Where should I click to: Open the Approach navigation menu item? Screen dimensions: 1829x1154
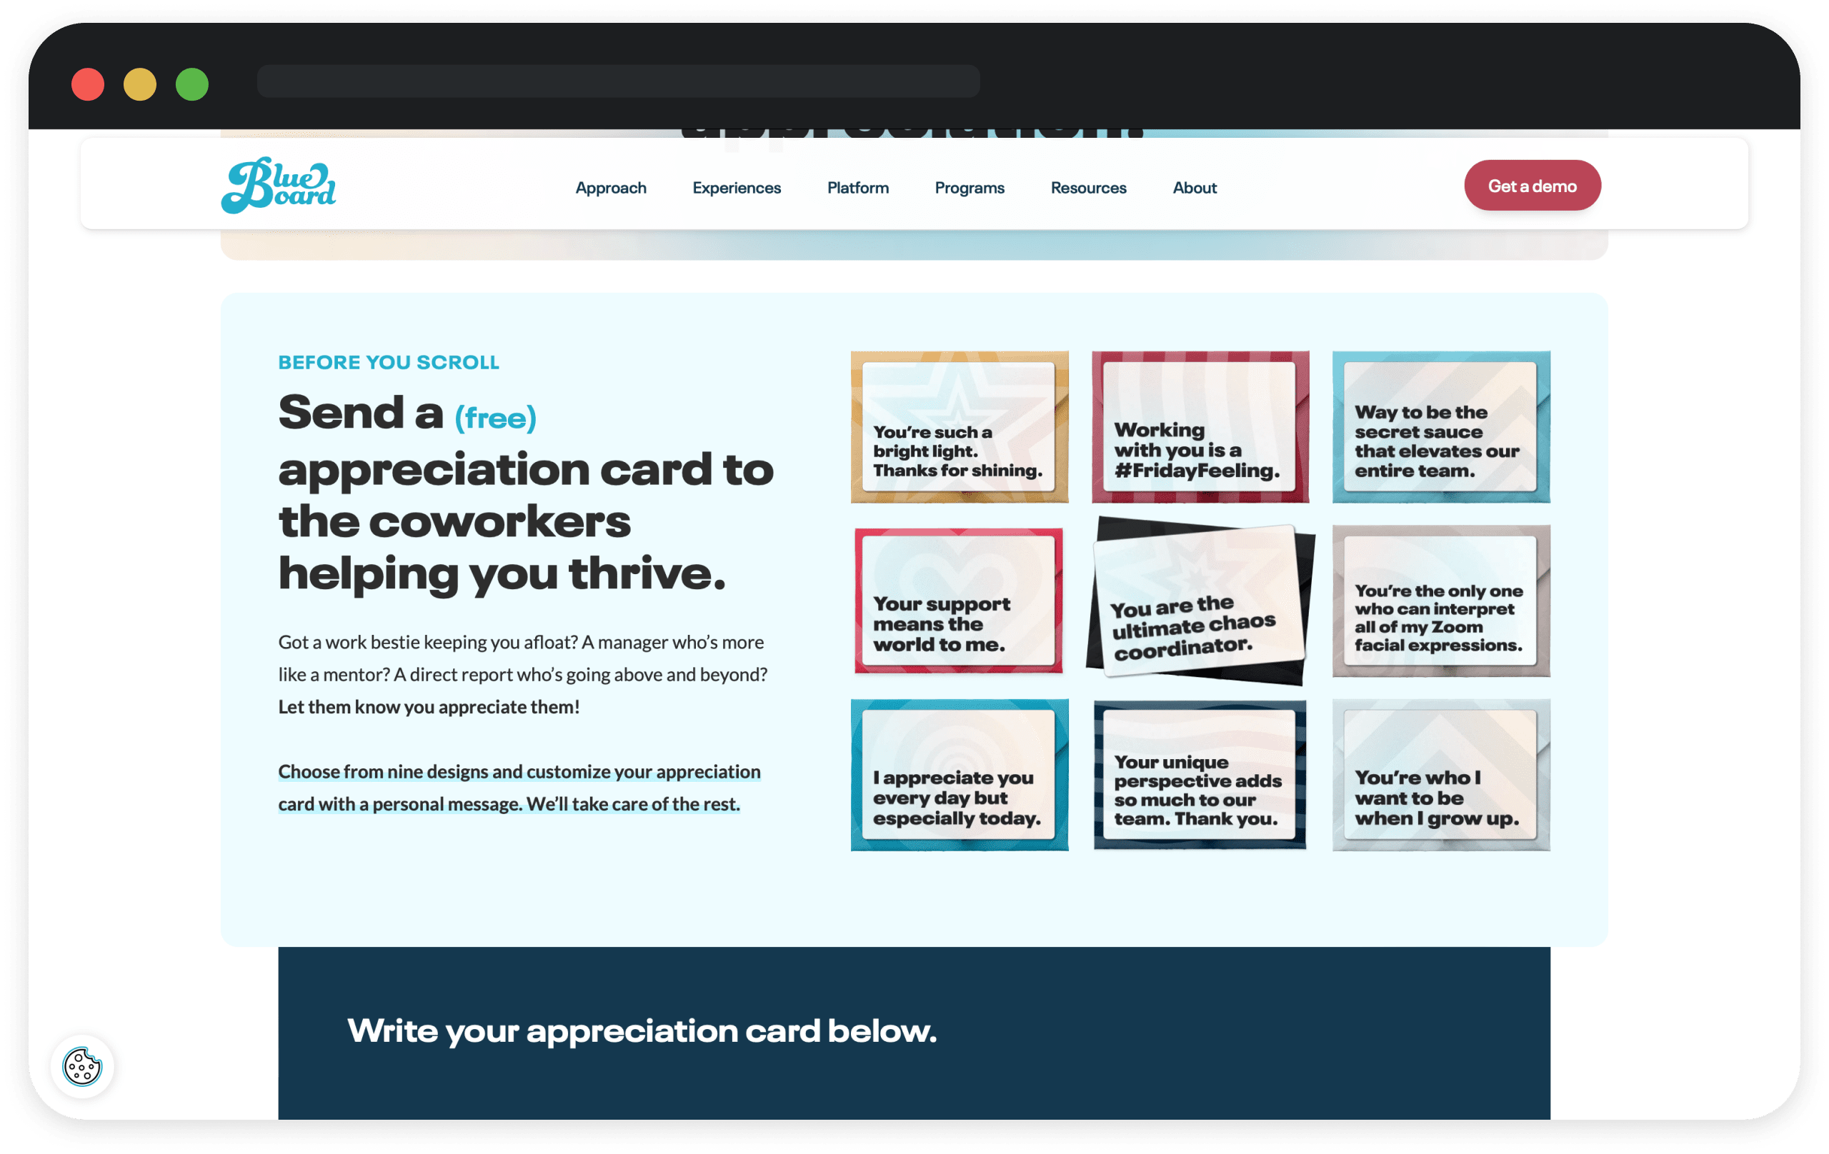[x=611, y=188]
